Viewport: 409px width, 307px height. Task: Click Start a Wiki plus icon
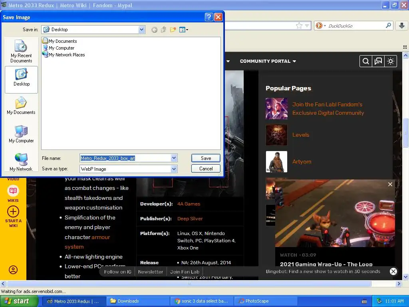coord(13,212)
